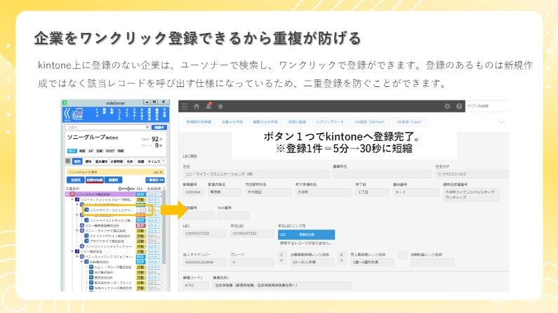Click the 郵便番号 field showing 1000004
558x313 pixels.
click(193, 192)
